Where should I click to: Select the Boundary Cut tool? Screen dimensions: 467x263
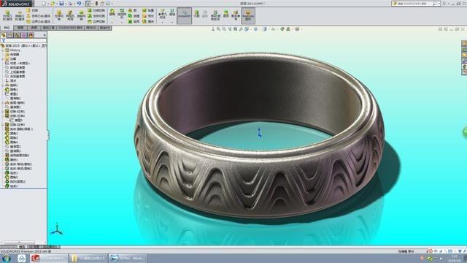click(96, 21)
